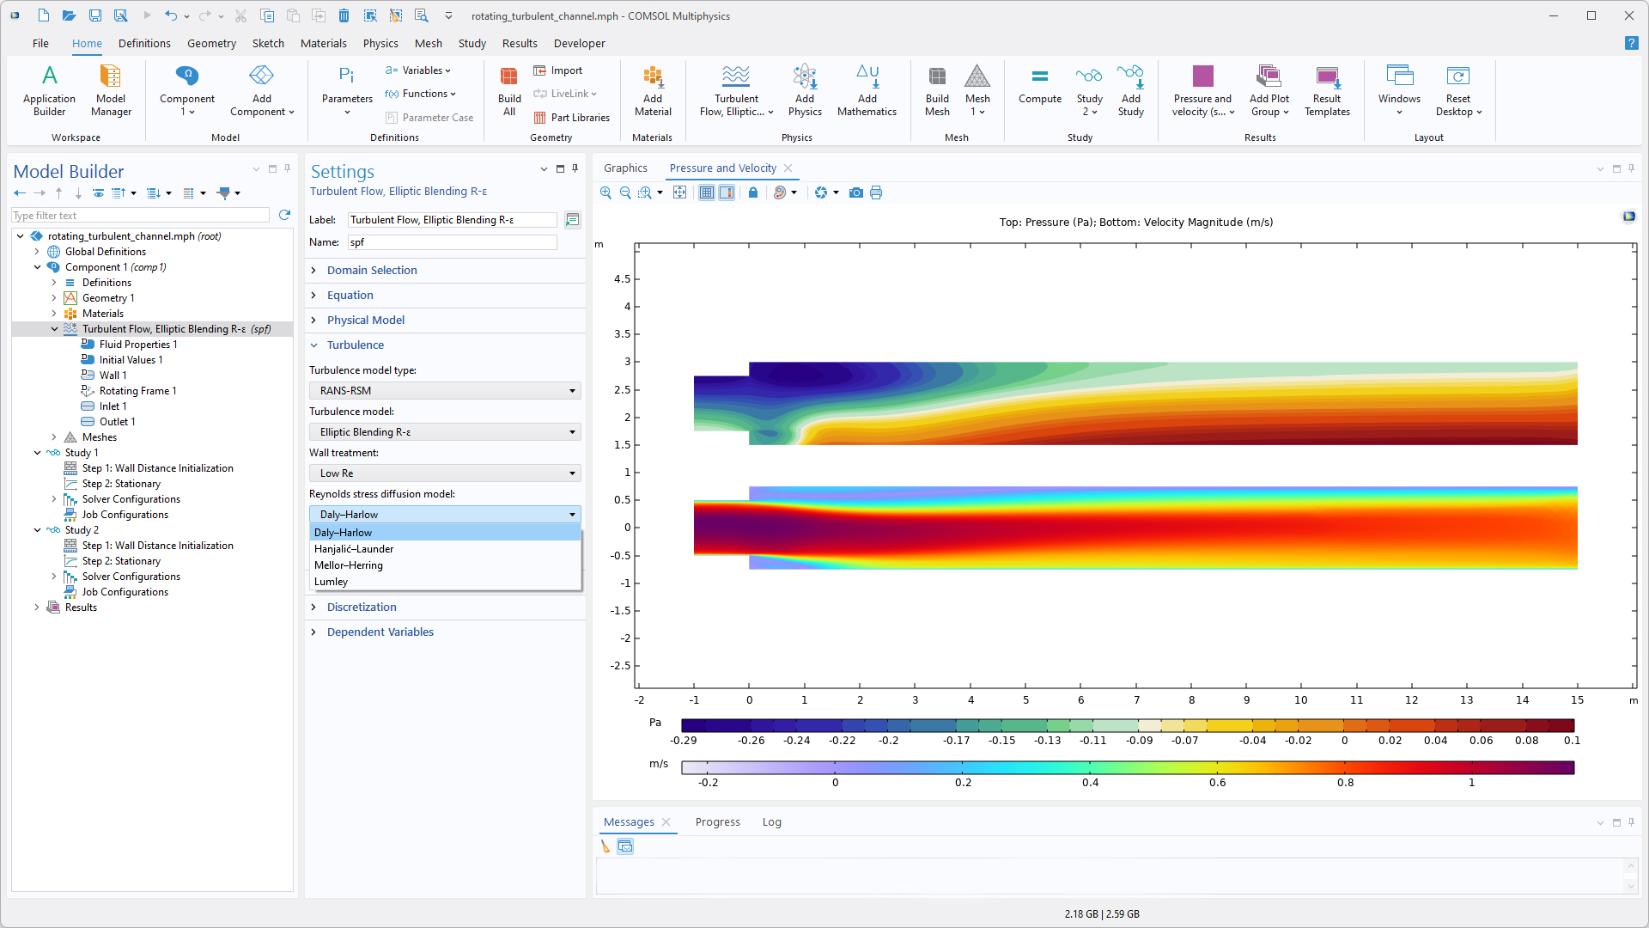The width and height of the screenshot is (1649, 928).
Task: Select Hanjalić–Launder diffusion model option
Action: (x=354, y=549)
